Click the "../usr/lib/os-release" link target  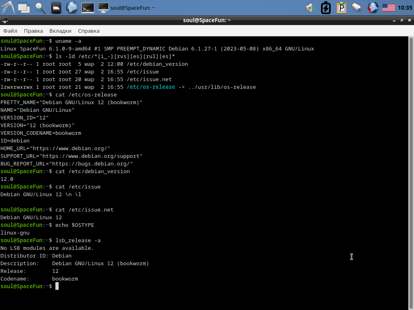[x=222, y=87]
